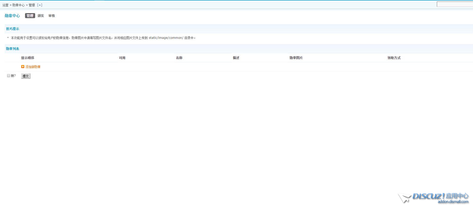Click 勋章中心 in the breadcrumb path
Image resolution: width=473 pixels, height=208 pixels.
click(18, 5)
